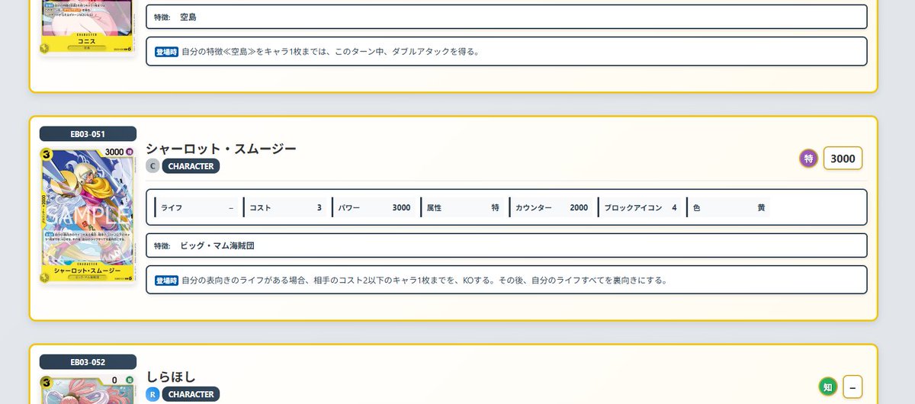
Task: Select the コスト 3 stat cell
Action: coord(286,207)
